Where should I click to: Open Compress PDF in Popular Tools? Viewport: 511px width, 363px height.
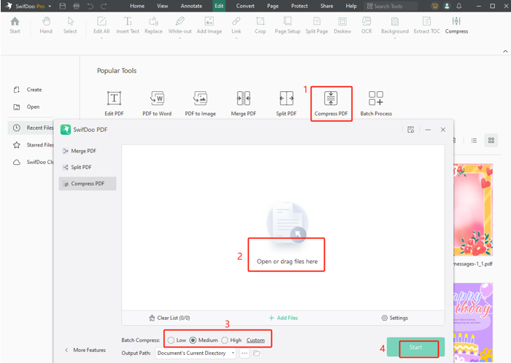[x=331, y=104]
